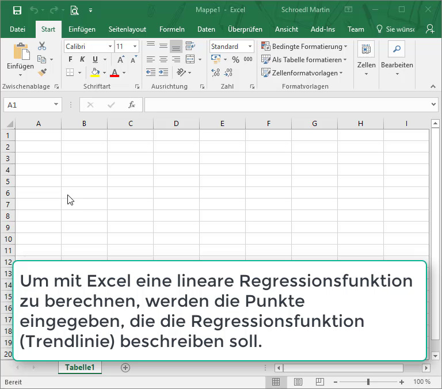Screen dimensions: 442x389
Task: Switch to the Daten tab
Action: [x=206, y=29]
